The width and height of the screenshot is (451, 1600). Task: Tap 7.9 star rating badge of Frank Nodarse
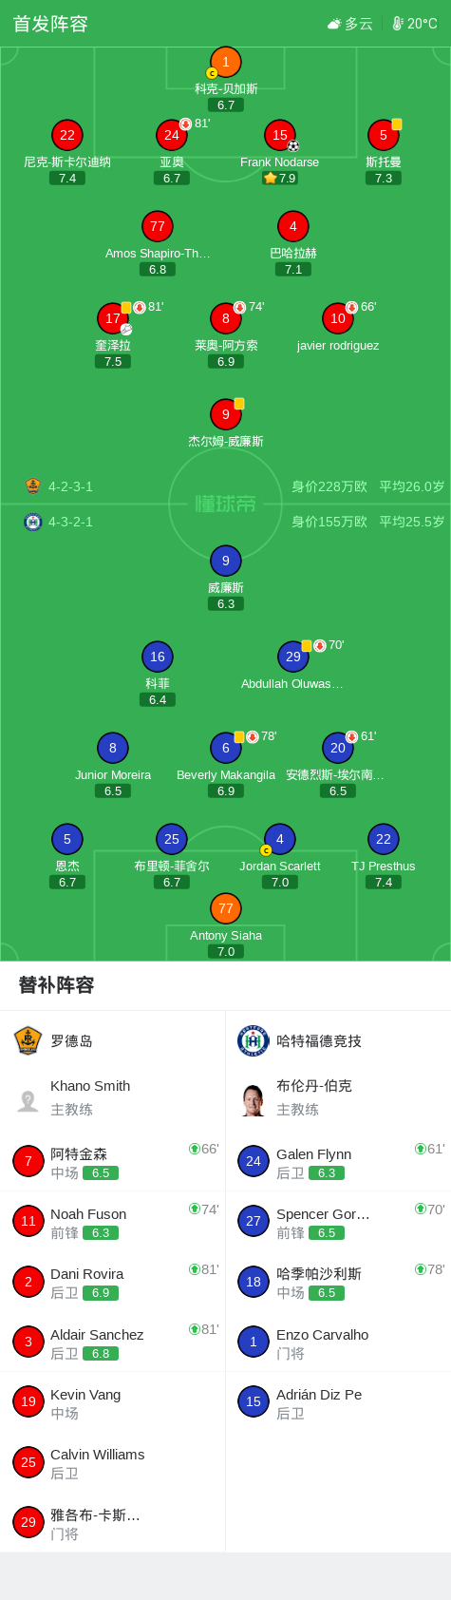pyautogui.click(x=280, y=178)
